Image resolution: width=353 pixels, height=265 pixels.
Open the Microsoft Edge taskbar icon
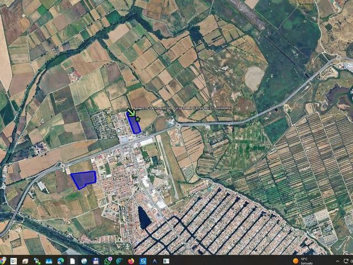pyautogui.click(x=61, y=261)
